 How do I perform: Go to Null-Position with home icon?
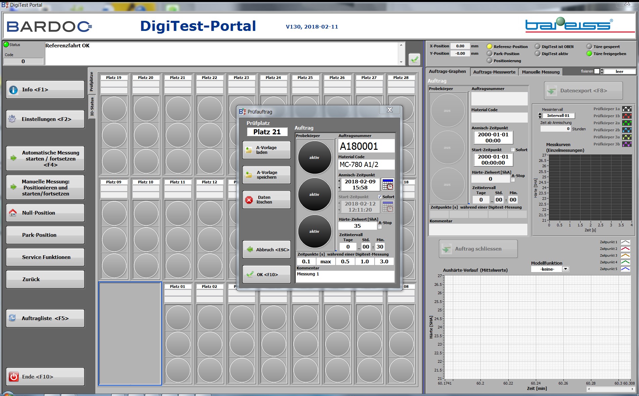click(x=45, y=213)
